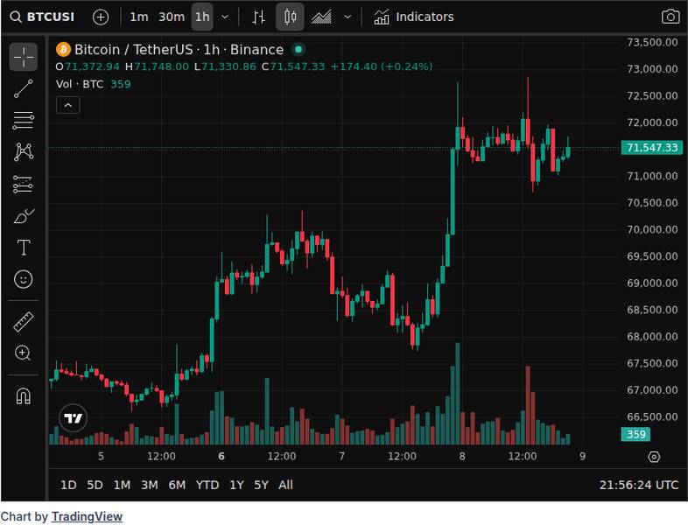Click the Bitcoin symbol logo icon
Screen dimensions: 688x525
(x=63, y=50)
